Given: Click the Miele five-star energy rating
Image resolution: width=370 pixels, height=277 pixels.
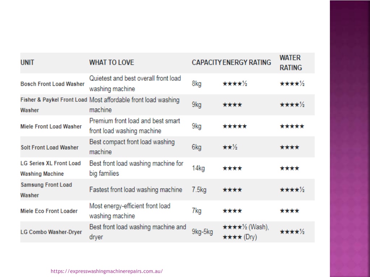Looking at the screenshot, I should point(235,126).
